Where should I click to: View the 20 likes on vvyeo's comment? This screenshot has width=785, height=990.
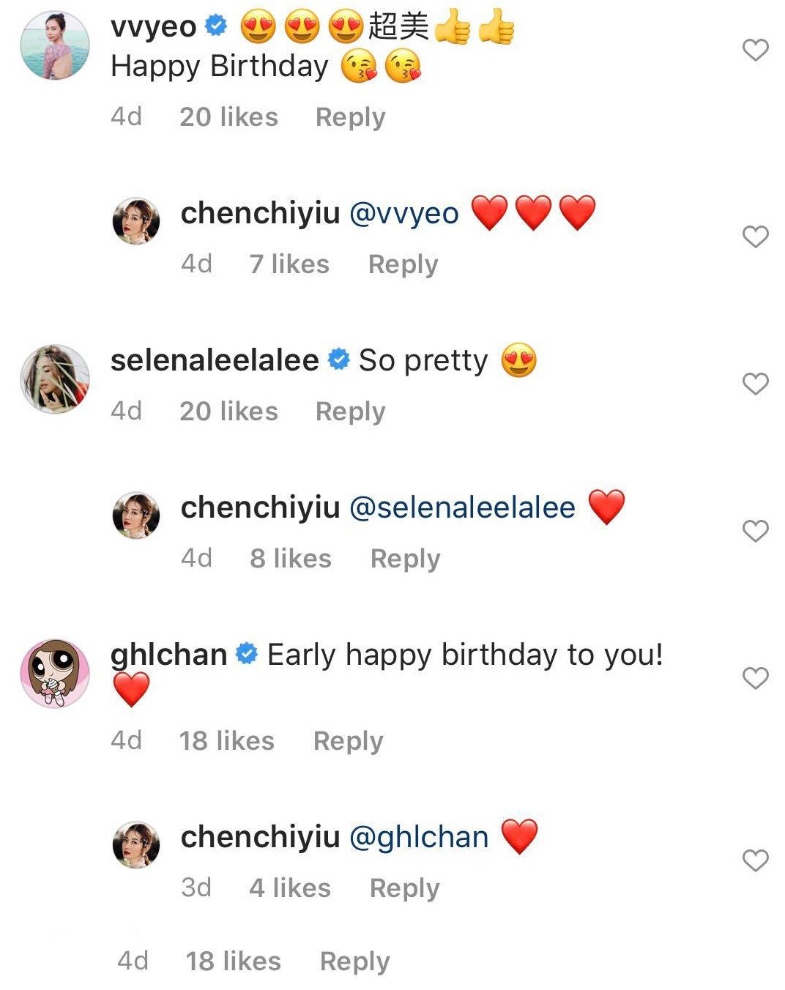[228, 117]
